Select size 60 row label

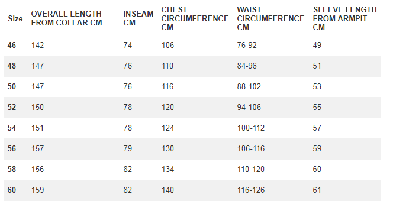point(11,190)
